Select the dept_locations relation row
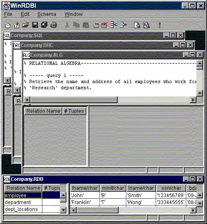Viewport: 207px width, 224px height. 32,209
